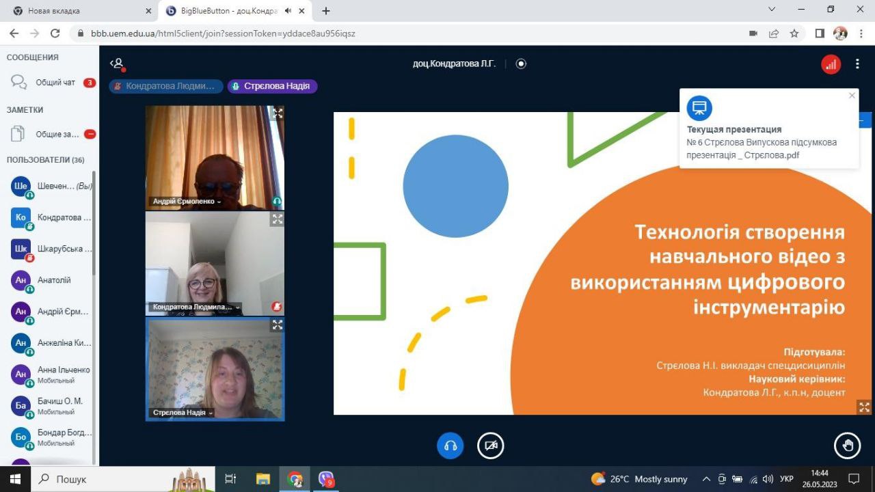Open Кондратова Людмила webcam dropdown
875x492 pixels.
tap(197, 307)
